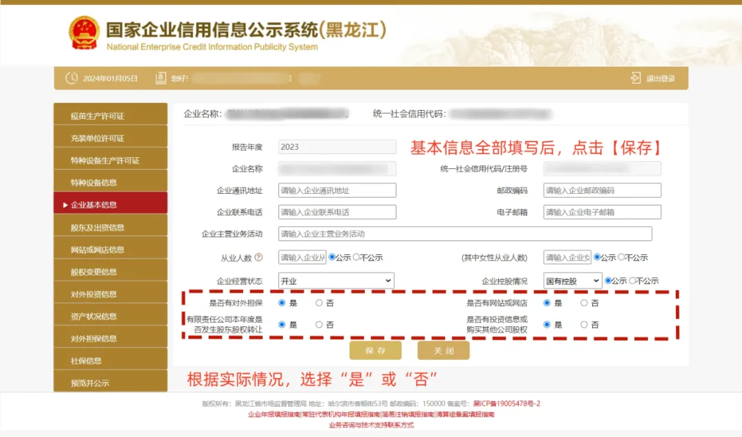Image resolution: width=742 pixels, height=437 pixels.
Task: Click the user profile icon beside 您好
Action: 161,78
